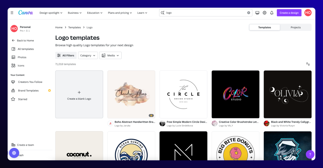
Task: Open All Filters
Action: [x=66, y=56]
